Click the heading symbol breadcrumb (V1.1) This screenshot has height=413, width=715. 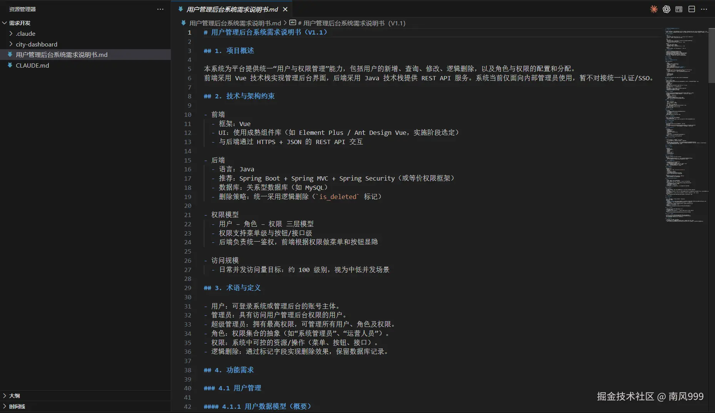(x=347, y=23)
